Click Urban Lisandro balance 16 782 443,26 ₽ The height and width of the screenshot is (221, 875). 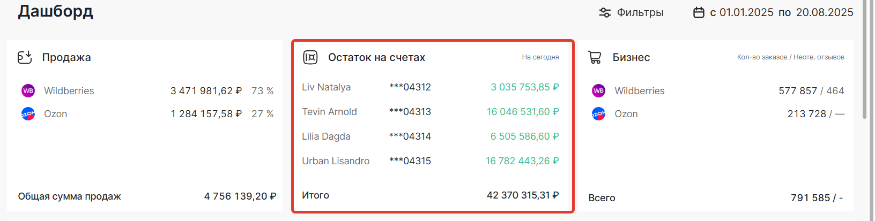[522, 161]
